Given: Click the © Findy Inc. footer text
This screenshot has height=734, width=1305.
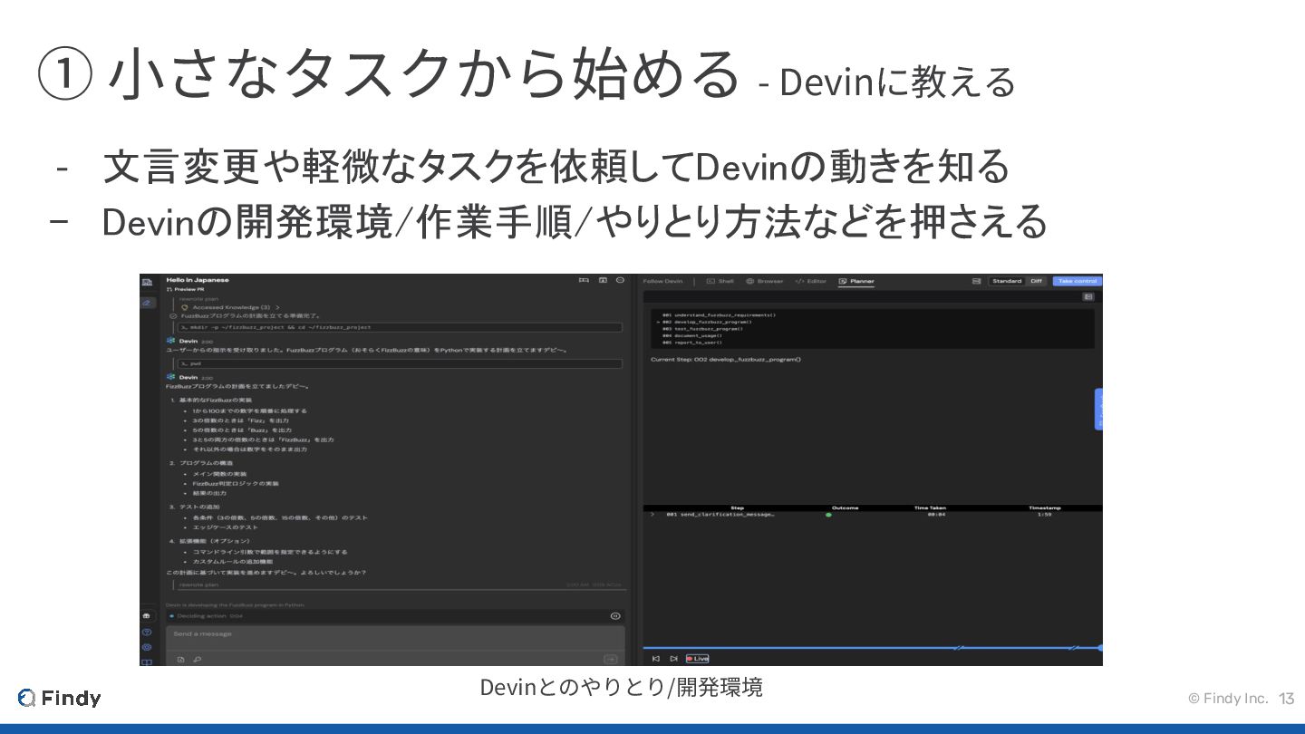Looking at the screenshot, I should point(1228,698).
